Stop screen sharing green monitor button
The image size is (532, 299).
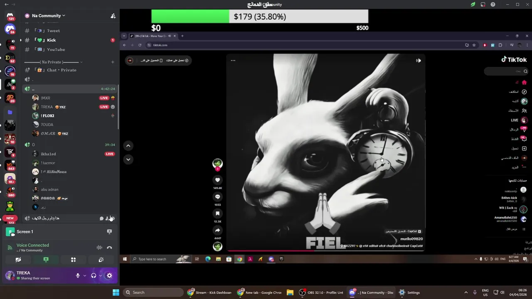[46, 260]
